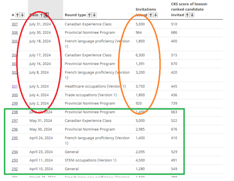The height and width of the screenshot is (181, 234).
Task: Open draw round 298 link
Action: (15, 112)
